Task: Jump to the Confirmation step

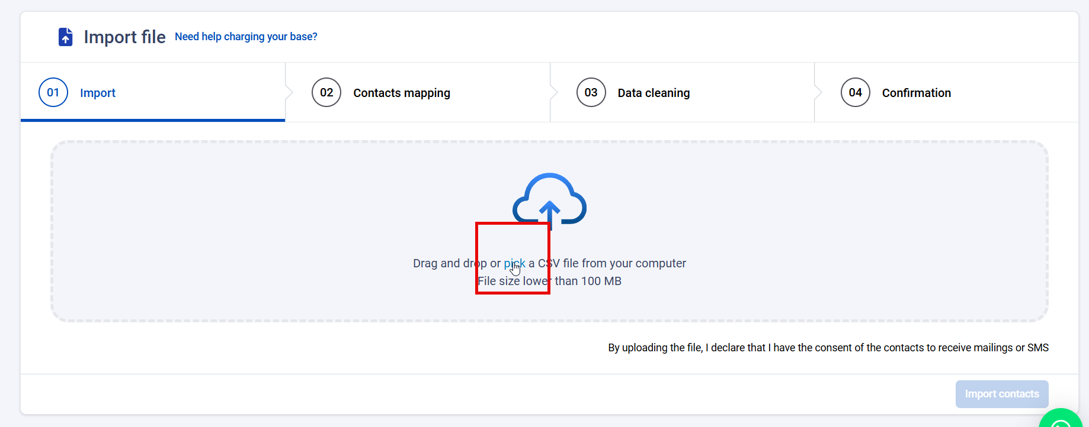Action: (x=916, y=93)
